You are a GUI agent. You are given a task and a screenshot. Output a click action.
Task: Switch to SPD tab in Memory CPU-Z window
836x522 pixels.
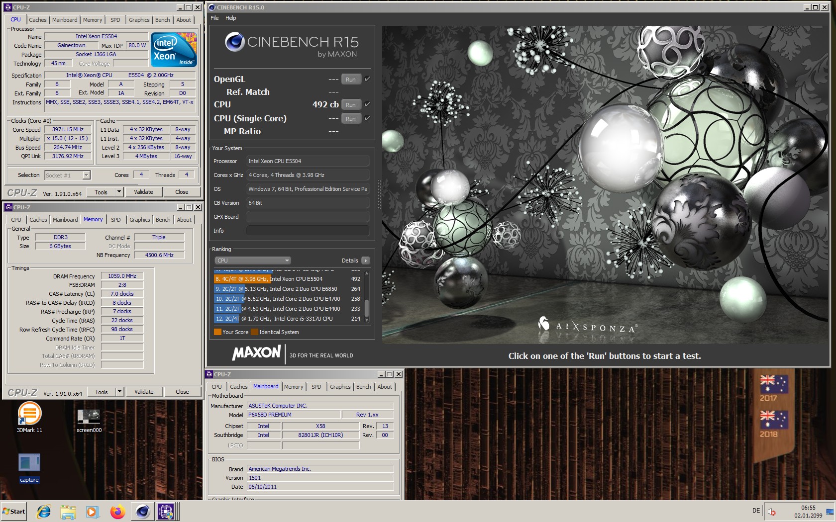pyautogui.click(x=116, y=220)
